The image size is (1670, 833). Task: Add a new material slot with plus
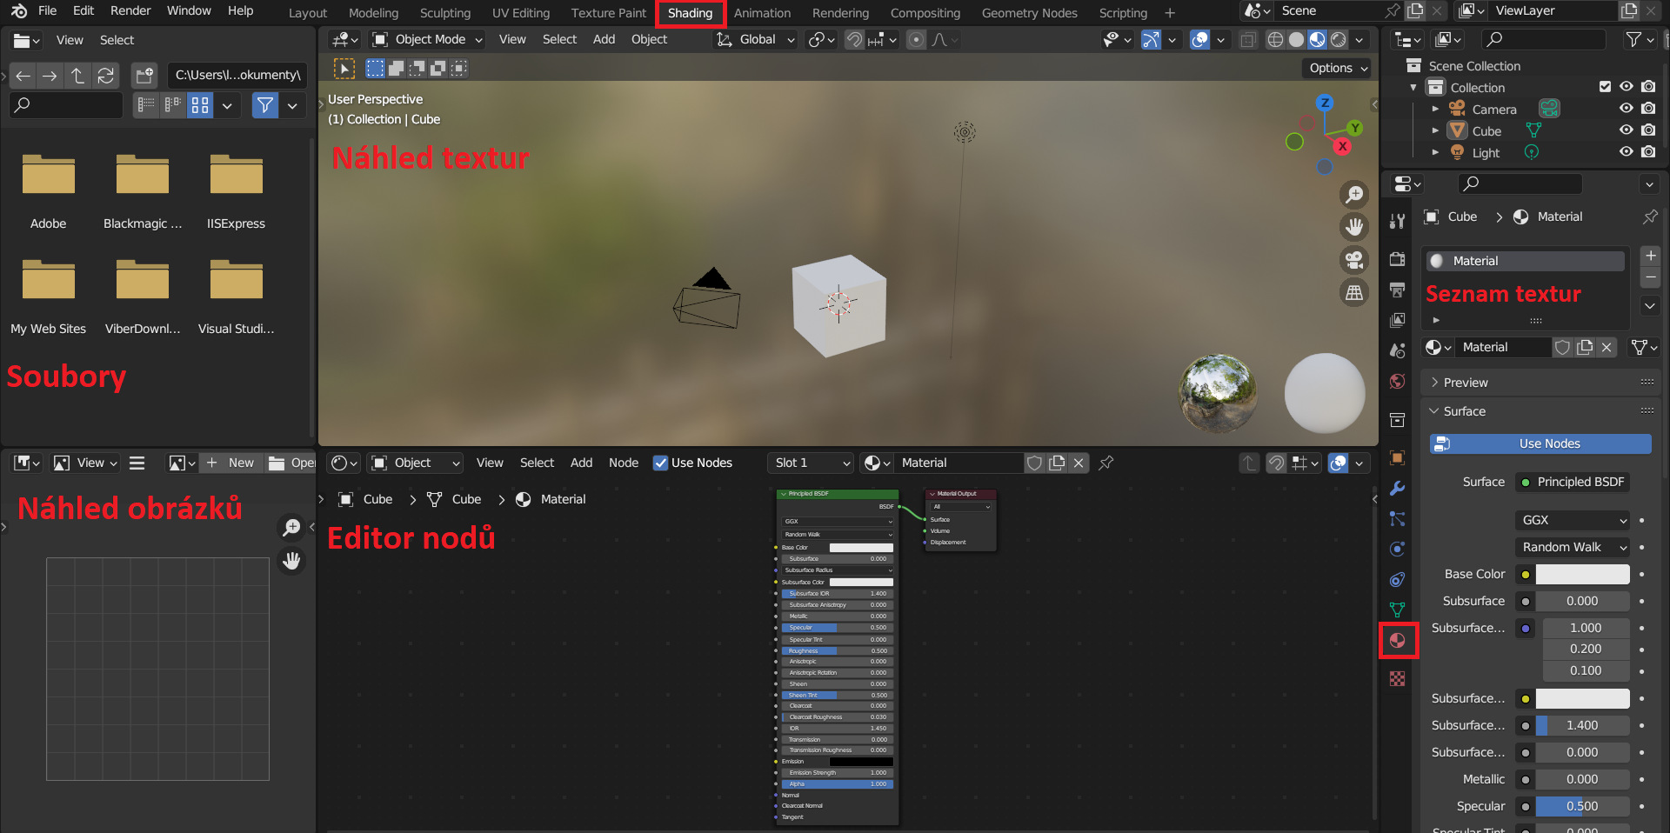tap(1650, 256)
